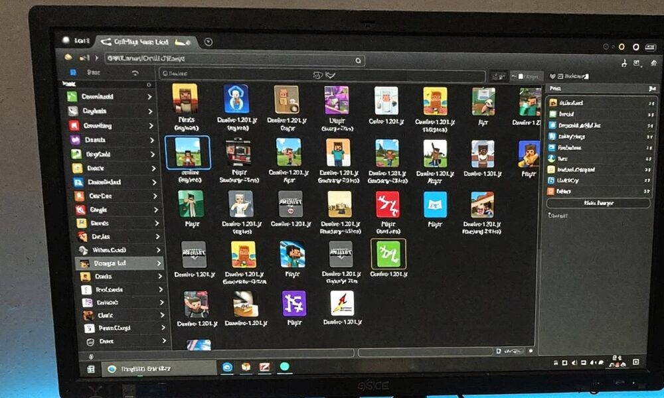The image size is (664, 398).
Task: Click the heart favorites icon in toolbar
Action: [552, 76]
